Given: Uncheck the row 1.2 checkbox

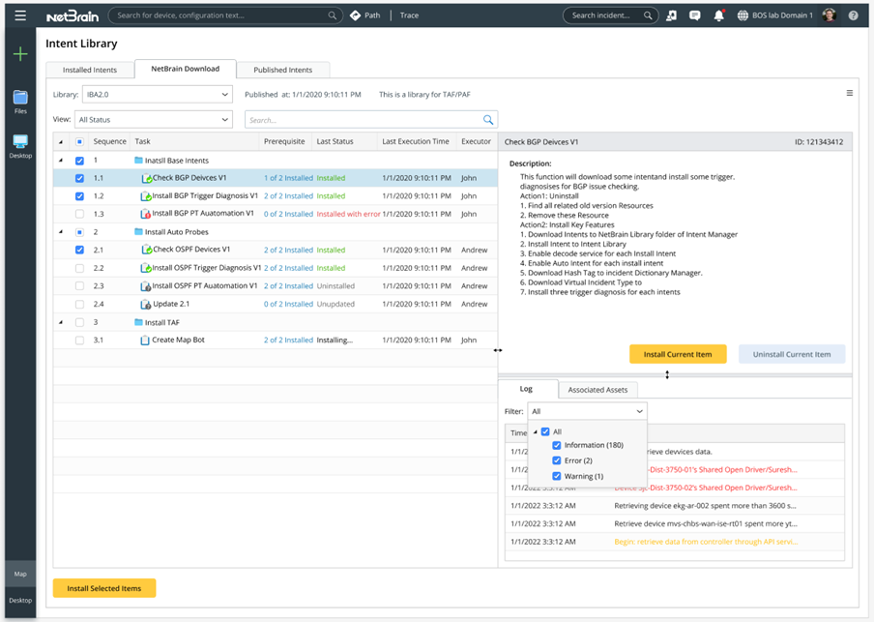Looking at the screenshot, I should click(79, 196).
